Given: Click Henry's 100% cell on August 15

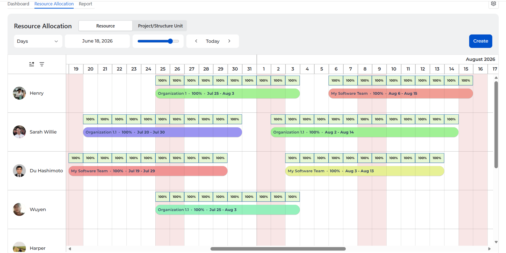Looking at the screenshot, I should [x=466, y=80].
